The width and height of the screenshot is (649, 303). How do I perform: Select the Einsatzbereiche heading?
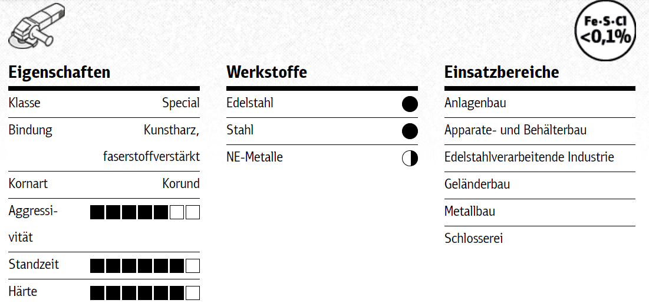tap(502, 73)
